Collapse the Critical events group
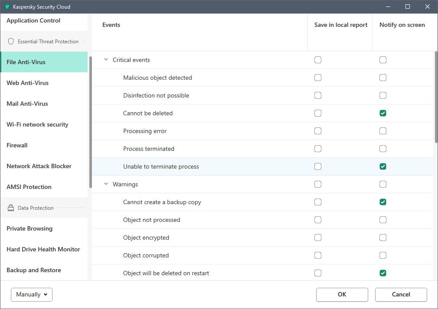438x309 pixels. pyautogui.click(x=106, y=59)
